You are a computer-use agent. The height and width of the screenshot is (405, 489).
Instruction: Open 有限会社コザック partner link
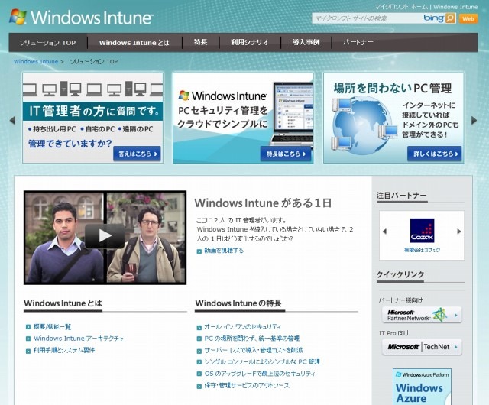[x=423, y=250]
